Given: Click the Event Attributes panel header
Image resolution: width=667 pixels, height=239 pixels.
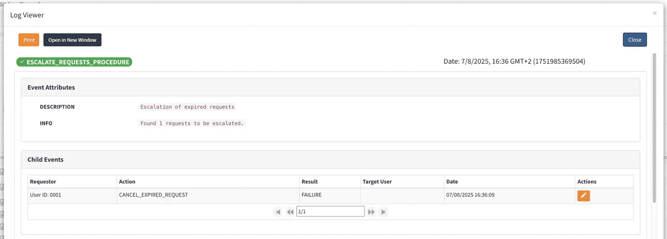Looking at the screenshot, I should tap(51, 87).
